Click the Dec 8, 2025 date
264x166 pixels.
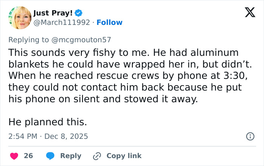[x=66, y=136]
